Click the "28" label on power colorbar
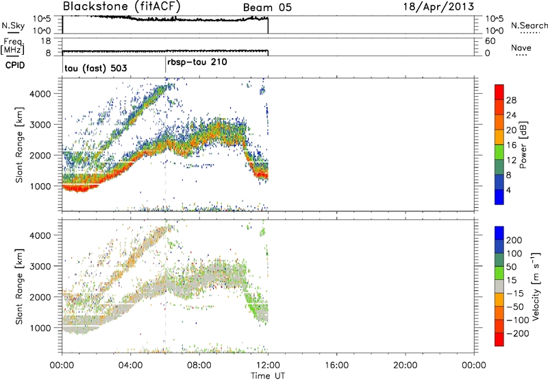The image size is (548, 380). pos(511,100)
